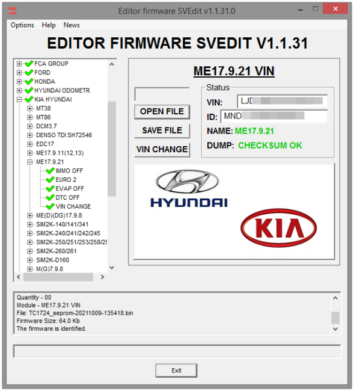Click the empty field above OPEN FILE

tap(162, 94)
